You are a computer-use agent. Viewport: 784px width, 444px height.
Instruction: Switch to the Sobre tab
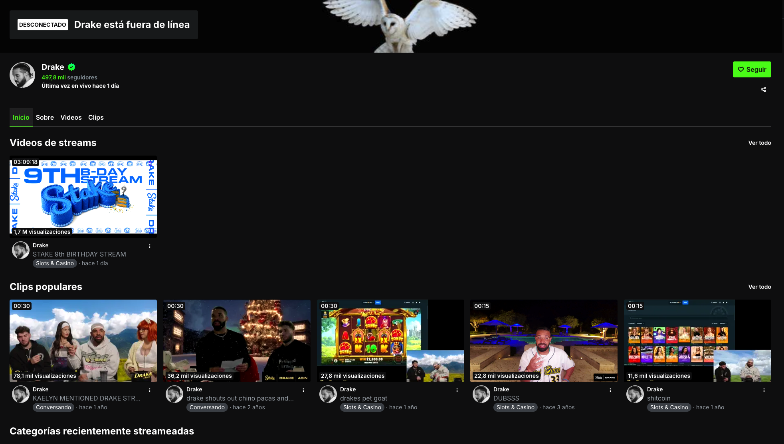[45, 117]
